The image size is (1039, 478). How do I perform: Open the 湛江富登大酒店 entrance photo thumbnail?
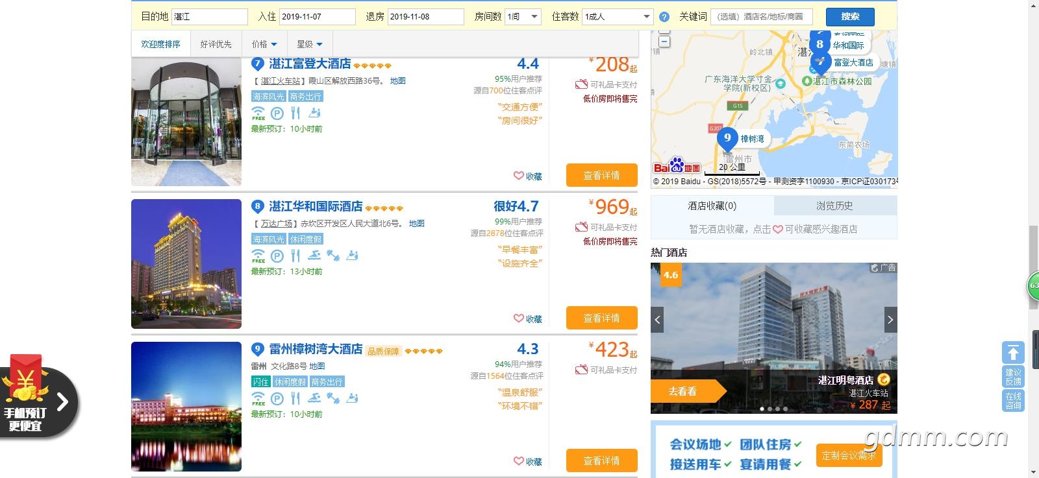186,122
